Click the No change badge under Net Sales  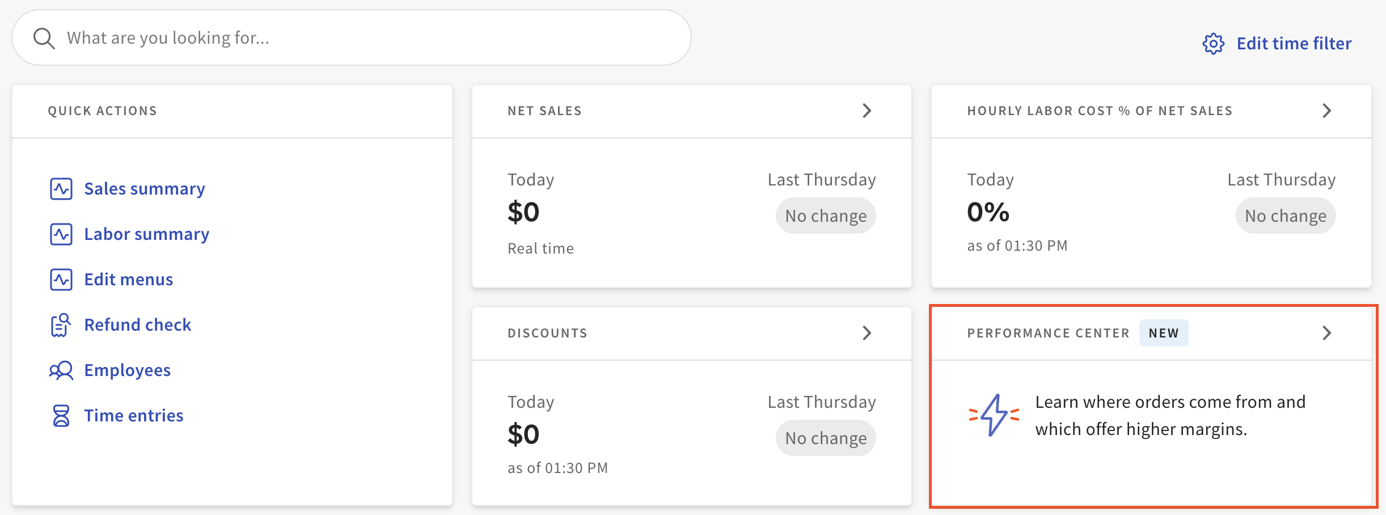[x=825, y=215]
